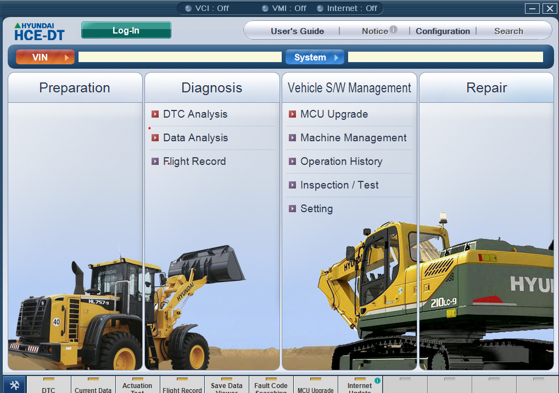Screen dimensions: 559x393
Task: Open the Configuration menu
Action: (x=443, y=31)
